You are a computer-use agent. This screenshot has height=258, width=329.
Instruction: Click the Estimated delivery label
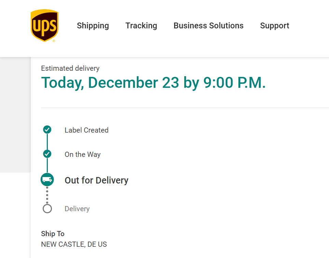(x=70, y=68)
